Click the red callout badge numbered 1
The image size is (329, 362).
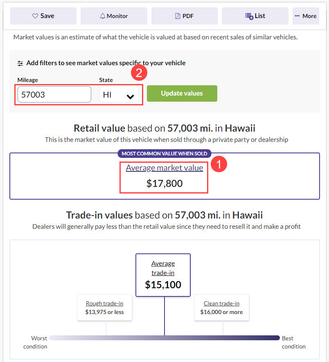[x=219, y=164]
